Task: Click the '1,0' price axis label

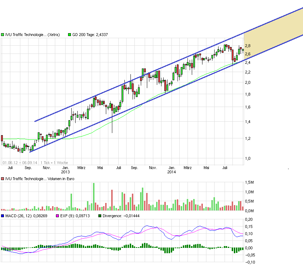Action: 248,158
